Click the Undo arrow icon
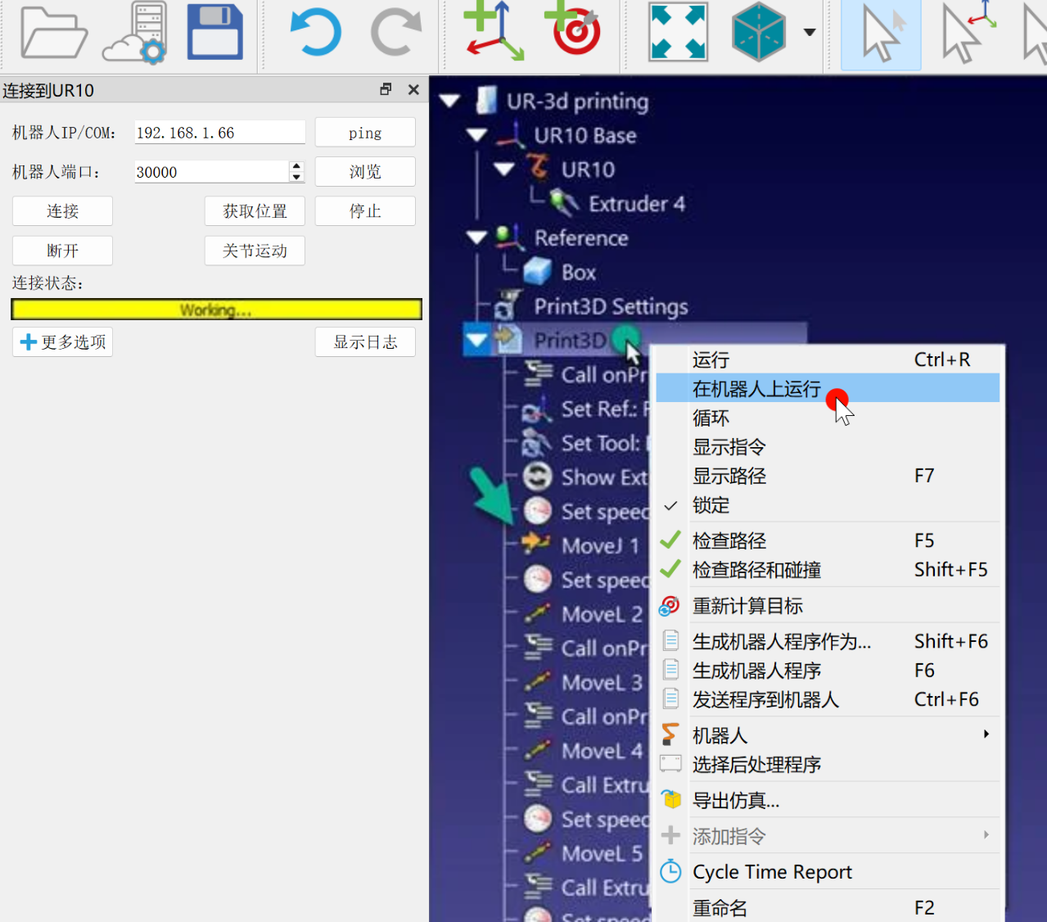This screenshot has width=1047, height=922. (x=315, y=33)
